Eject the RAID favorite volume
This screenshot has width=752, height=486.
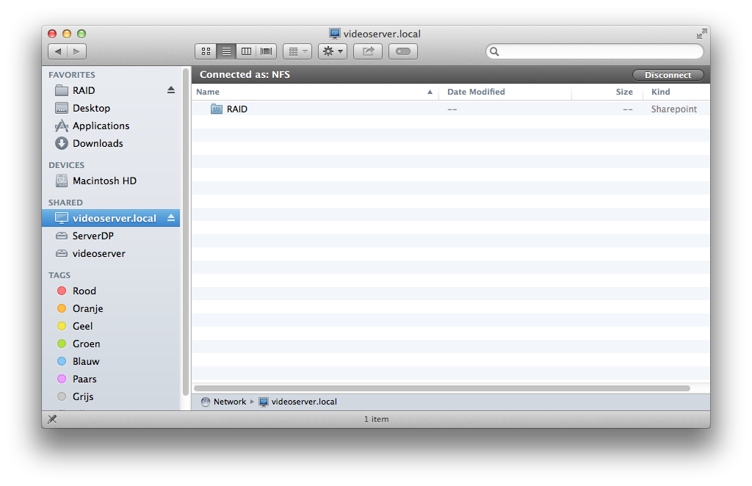coord(170,90)
